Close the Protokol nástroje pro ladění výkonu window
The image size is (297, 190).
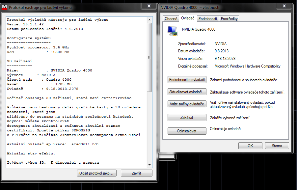pyautogui.click(x=149, y=6)
